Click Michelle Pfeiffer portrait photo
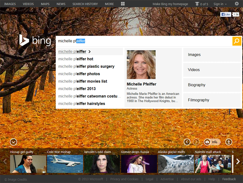The image size is (243, 183). click(141, 65)
